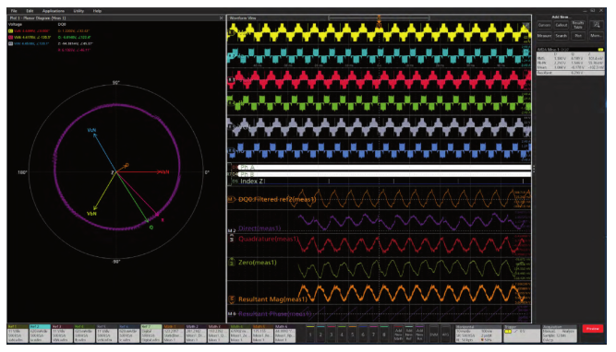Open the Ref 1 waveform badge
The image size is (616, 352).
point(18,334)
